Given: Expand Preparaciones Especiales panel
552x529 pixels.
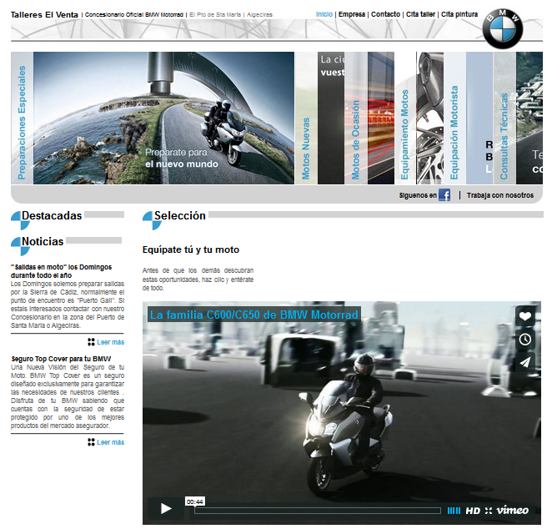Looking at the screenshot, I should (x=22, y=118).
